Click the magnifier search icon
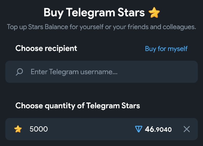Screen dimensions: 203x146 (x=19, y=72)
